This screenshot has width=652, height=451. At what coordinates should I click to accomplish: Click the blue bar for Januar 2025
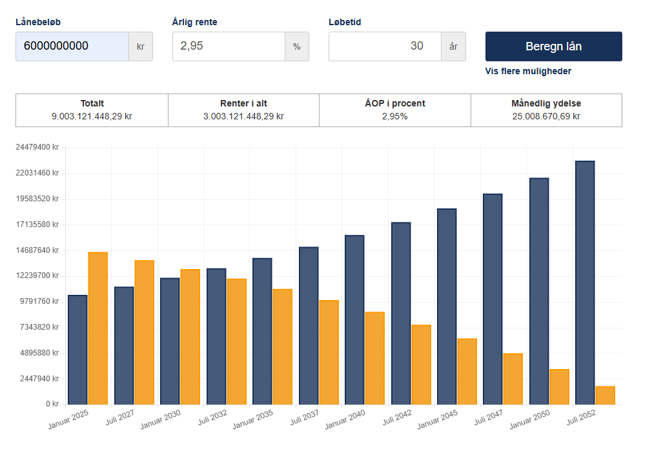pos(77,350)
